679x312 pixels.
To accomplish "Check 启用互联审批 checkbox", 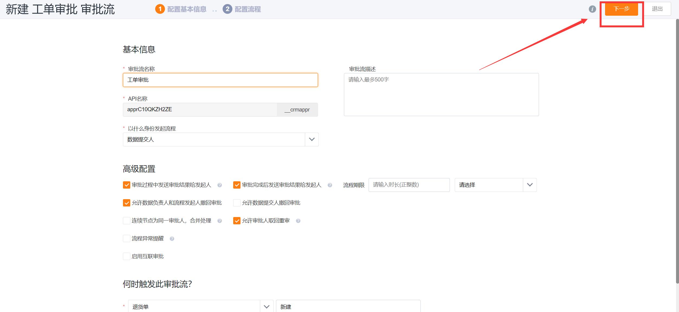I will 126,256.
